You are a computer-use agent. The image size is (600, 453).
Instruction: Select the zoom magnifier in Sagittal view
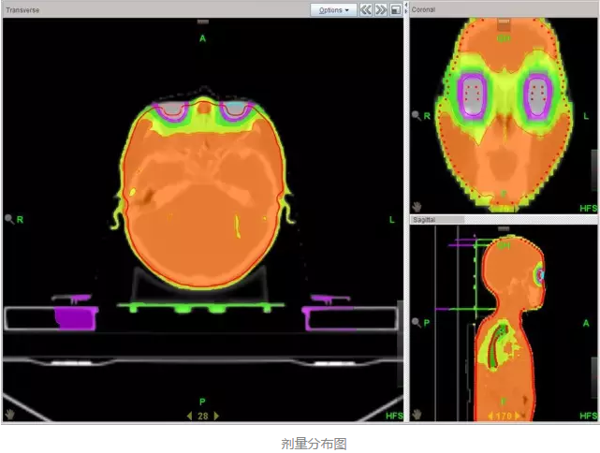[417, 323]
